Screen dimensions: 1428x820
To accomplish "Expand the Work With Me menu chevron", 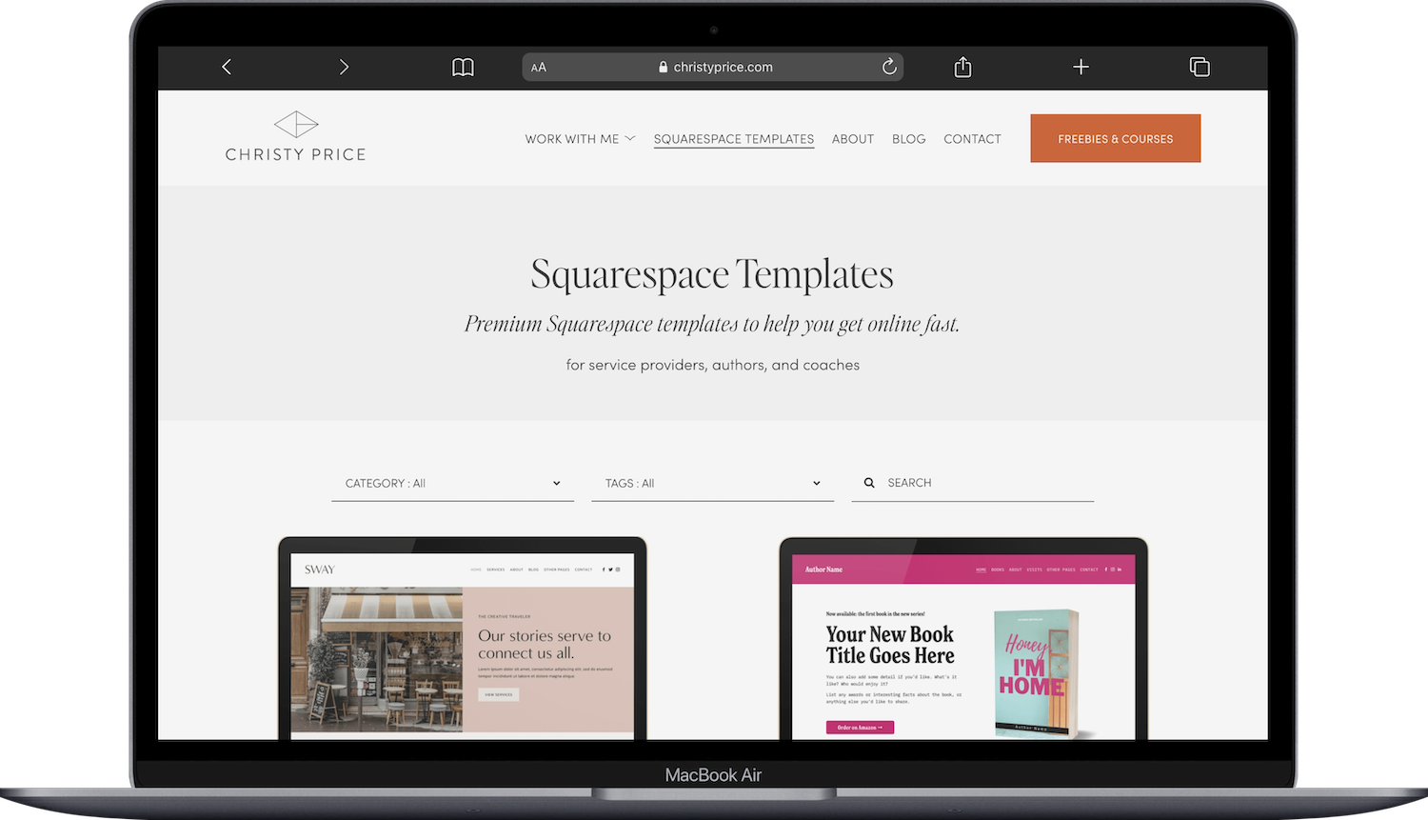I will tap(630, 138).
